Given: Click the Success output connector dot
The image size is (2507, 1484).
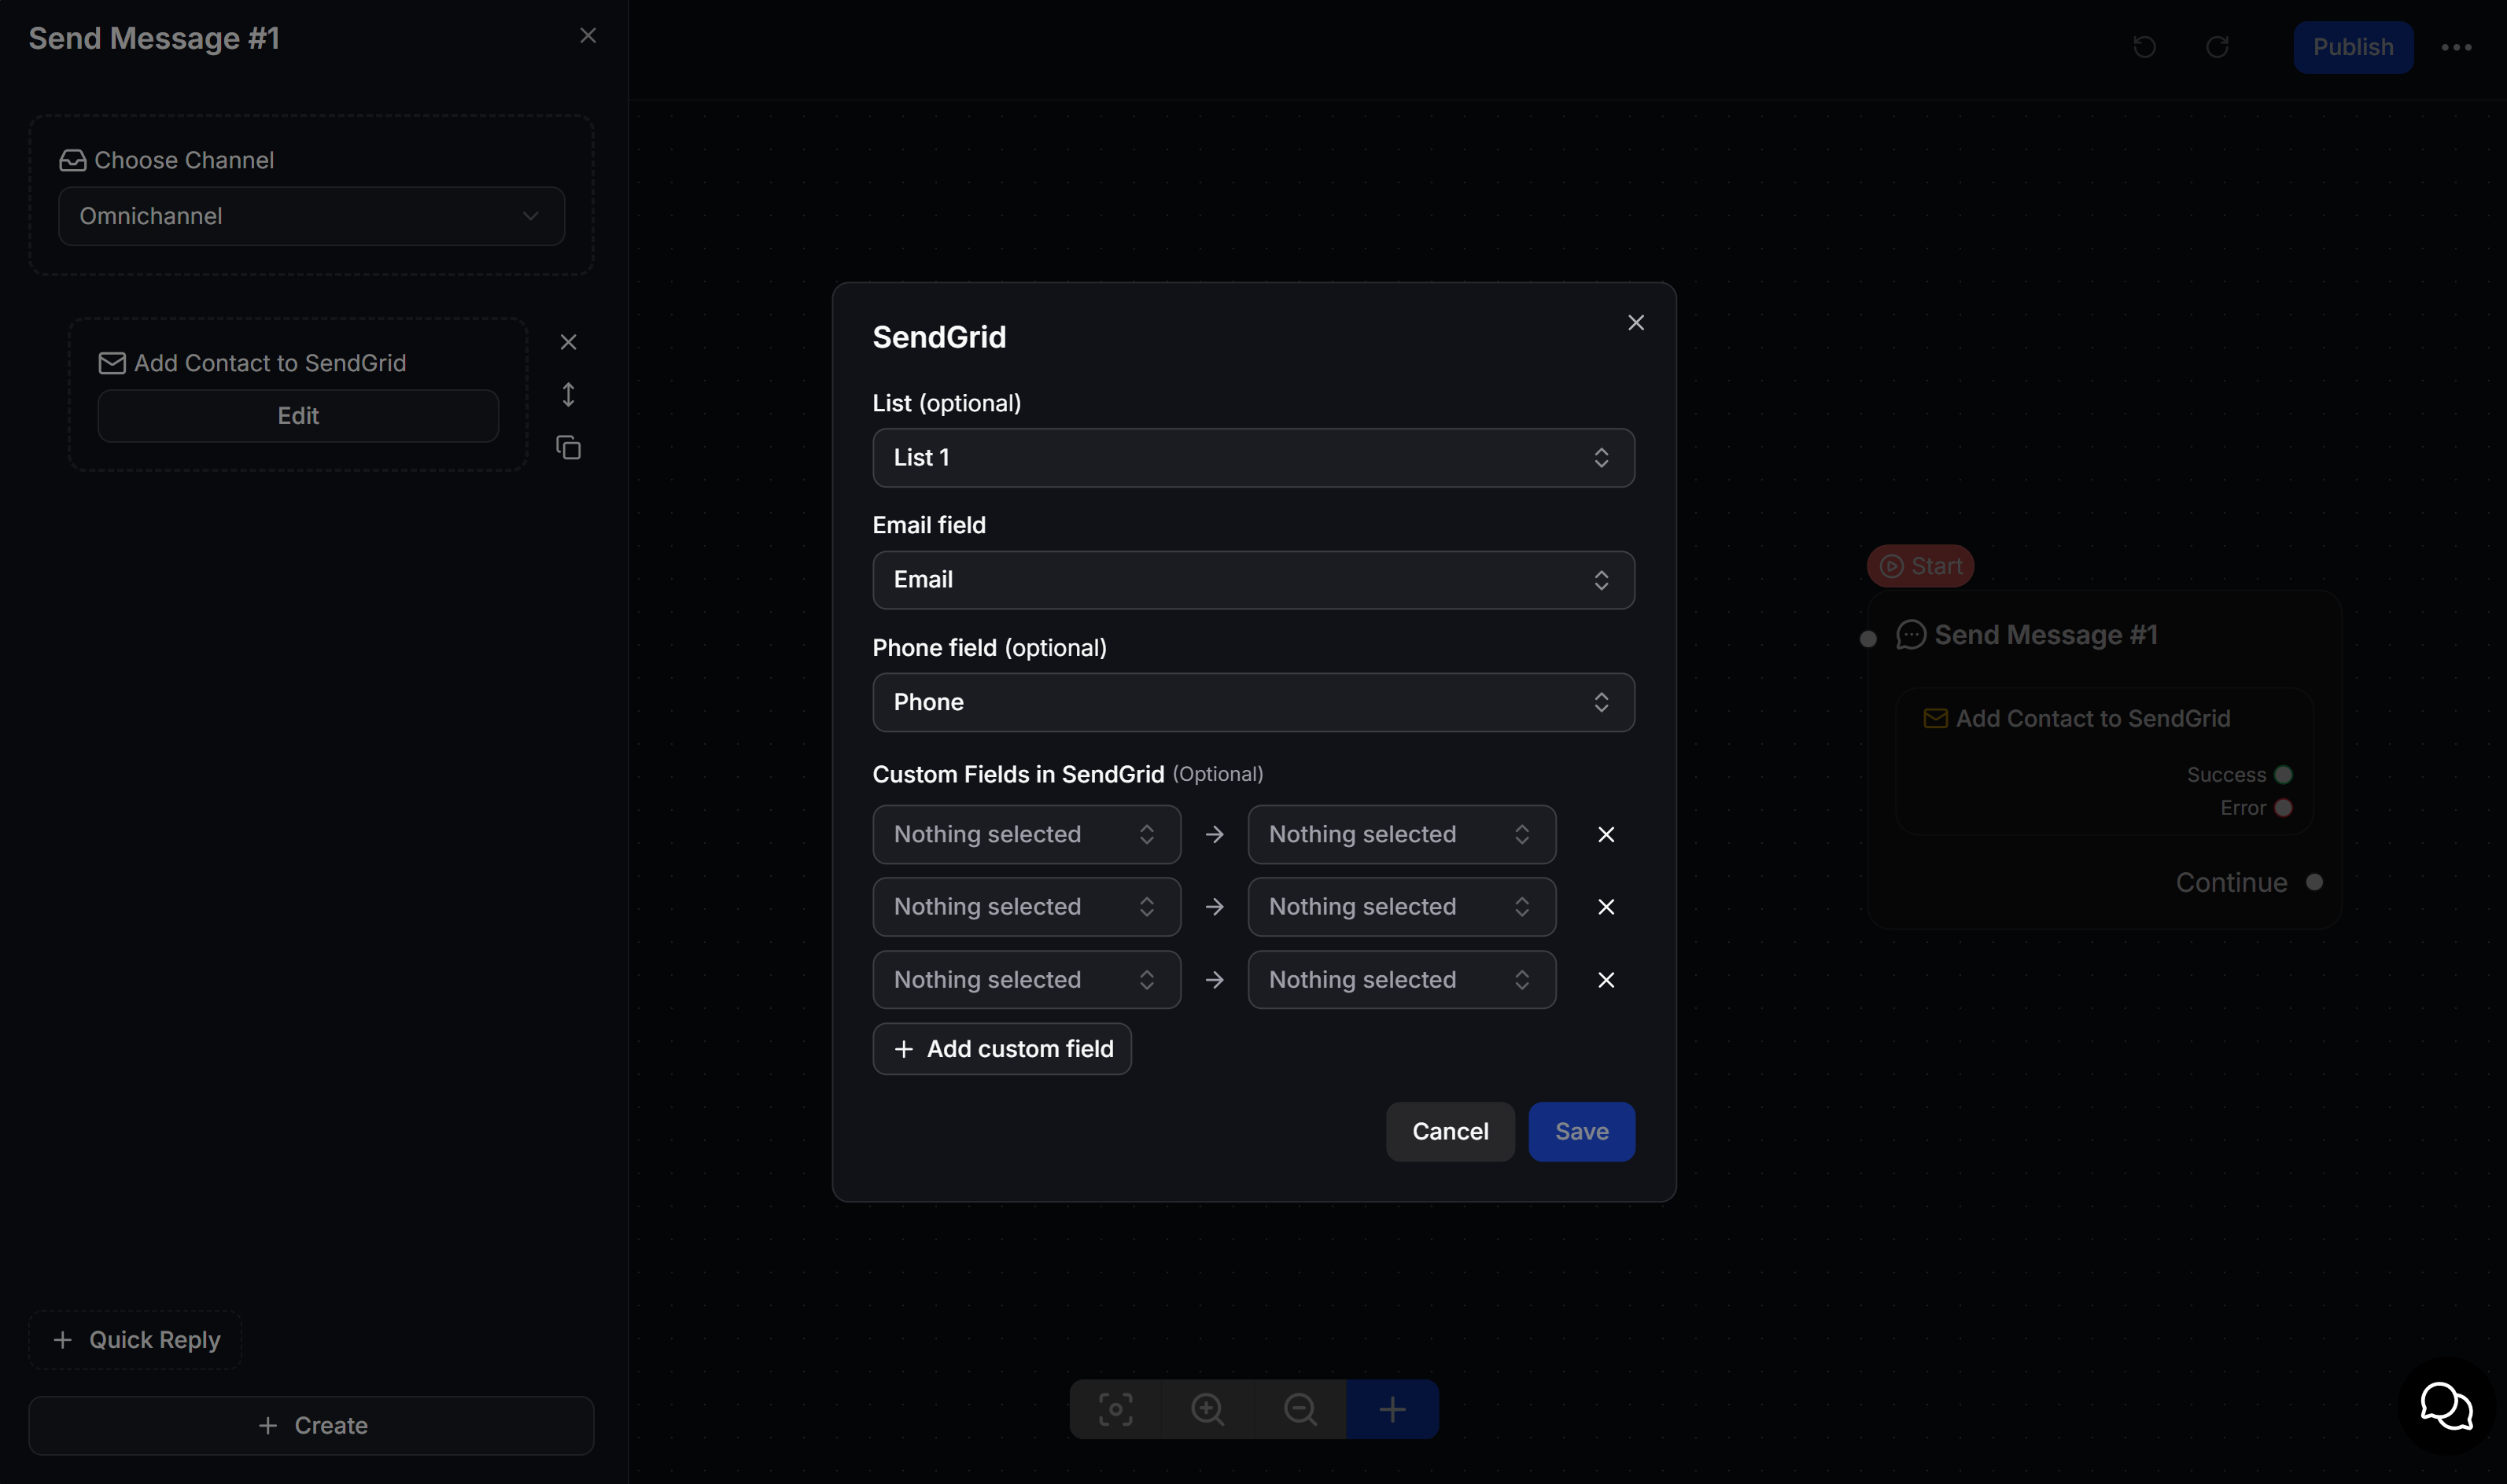Looking at the screenshot, I should [x=2283, y=775].
